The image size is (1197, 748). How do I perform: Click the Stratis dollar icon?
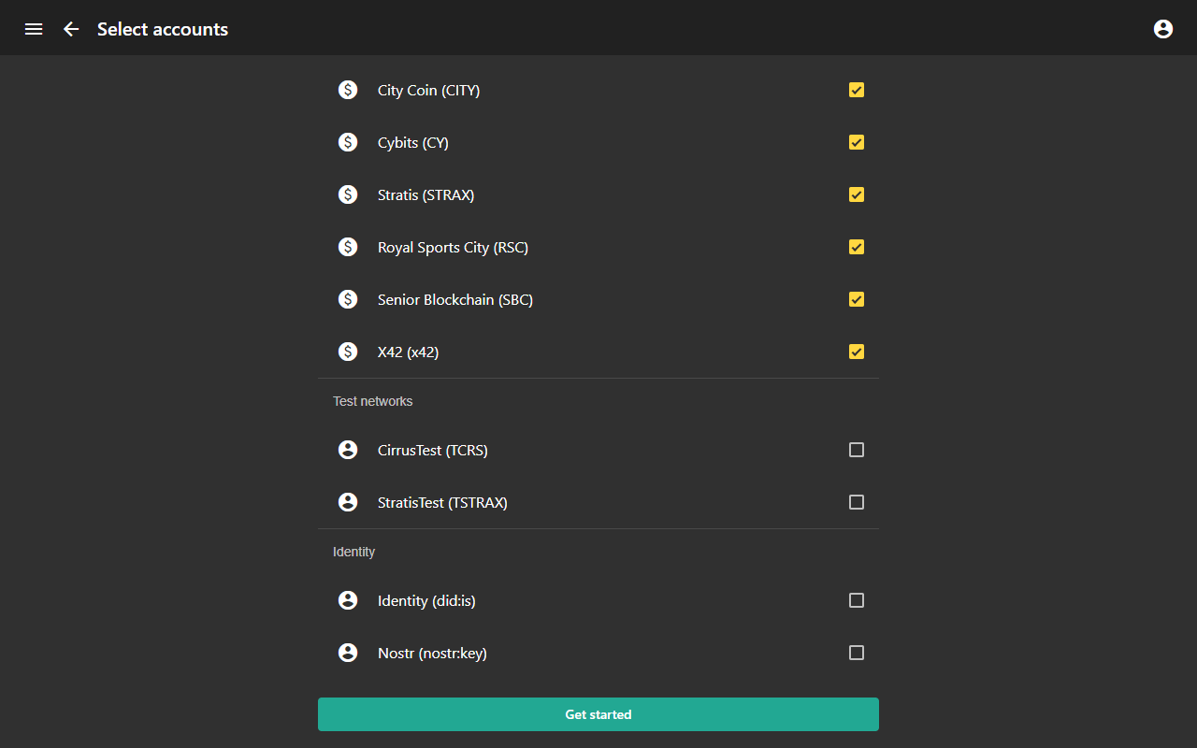[348, 194]
